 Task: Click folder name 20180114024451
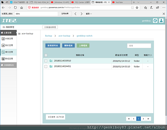tap(62, 66)
